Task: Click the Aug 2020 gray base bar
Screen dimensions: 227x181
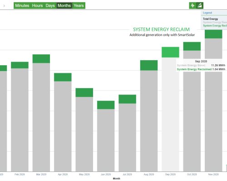Action: [x=149, y=121]
